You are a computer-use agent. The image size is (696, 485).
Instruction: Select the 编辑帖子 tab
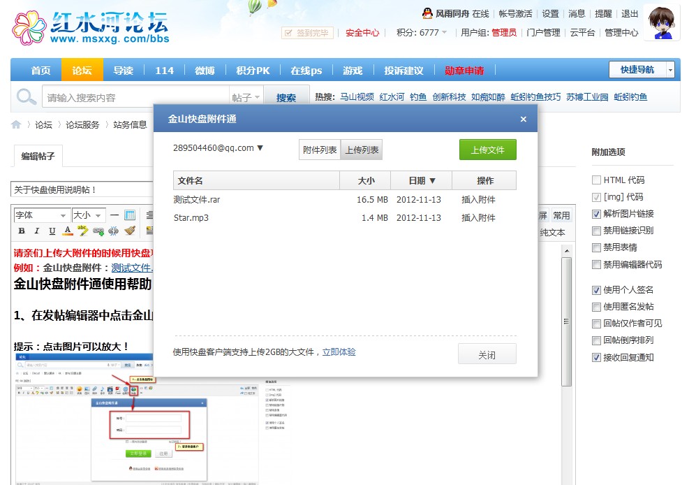(38, 156)
